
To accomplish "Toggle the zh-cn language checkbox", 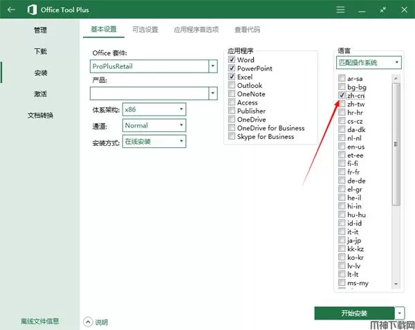I will tap(342, 95).
